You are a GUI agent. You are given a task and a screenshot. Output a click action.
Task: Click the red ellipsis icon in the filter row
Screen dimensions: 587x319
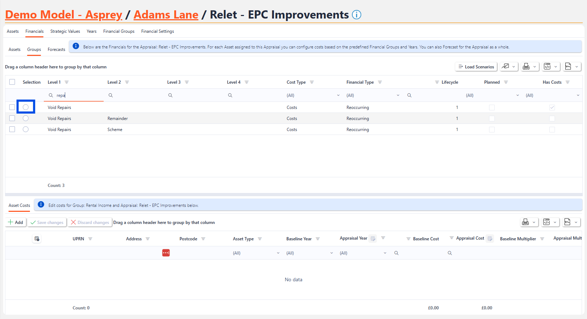[166, 253]
